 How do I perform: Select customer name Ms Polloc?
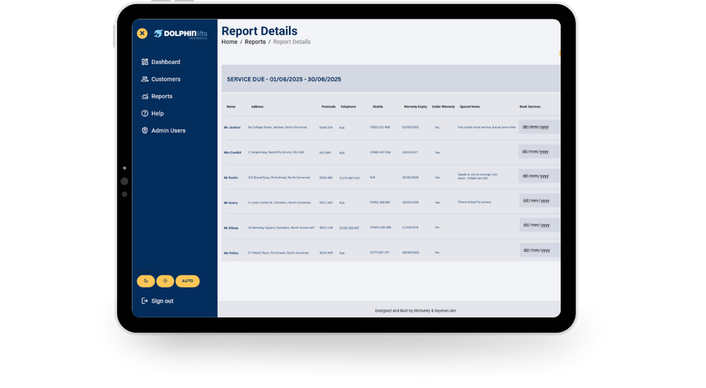(x=231, y=253)
